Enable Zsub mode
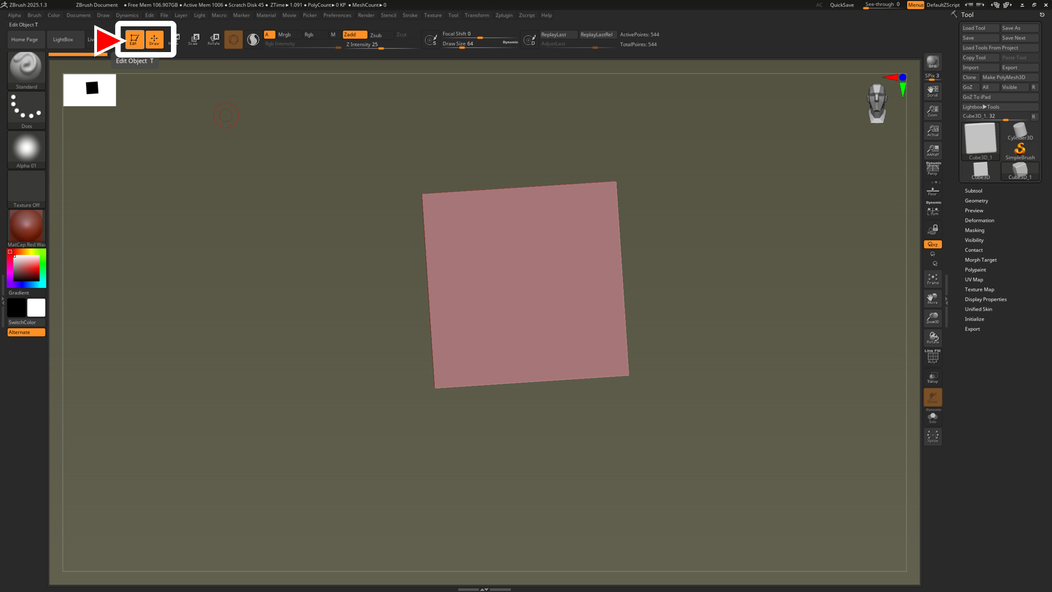 tap(379, 35)
